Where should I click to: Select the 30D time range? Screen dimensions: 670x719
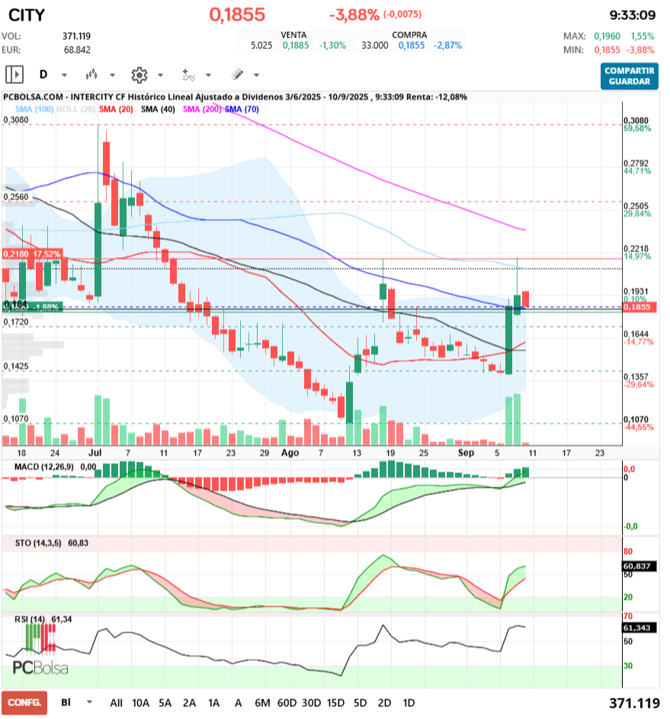(311, 703)
